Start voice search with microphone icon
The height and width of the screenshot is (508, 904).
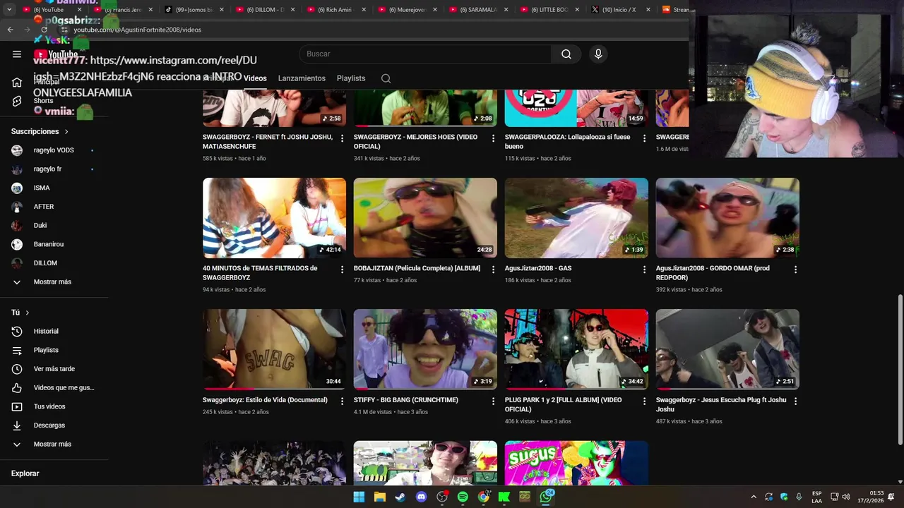tap(598, 54)
